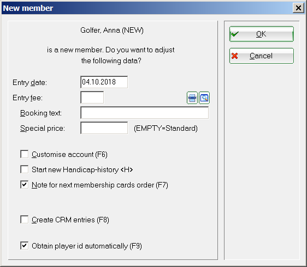Image resolution: width=307 pixels, height=267 pixels.
Task: Click the Special price label
Action: click(x=43, y=129)
